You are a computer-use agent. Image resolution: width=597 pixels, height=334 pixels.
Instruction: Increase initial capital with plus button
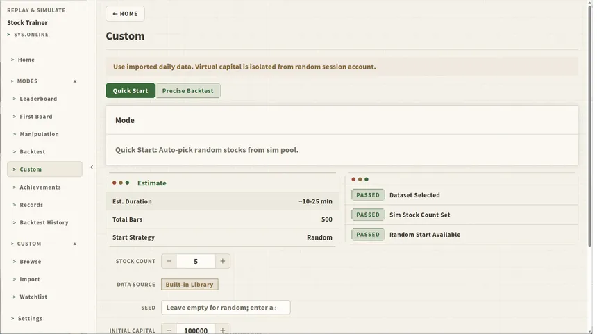coord(223,331)
